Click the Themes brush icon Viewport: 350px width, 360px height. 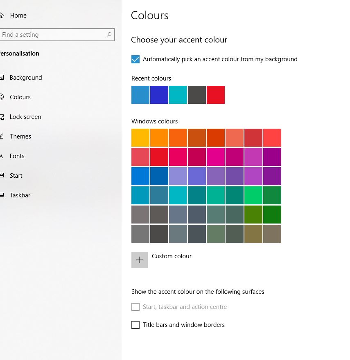(x=2, y=136)
